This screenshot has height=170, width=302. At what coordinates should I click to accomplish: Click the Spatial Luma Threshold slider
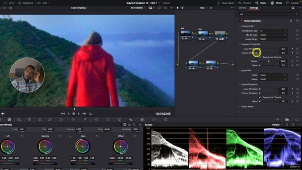click(x=268, y=89)
